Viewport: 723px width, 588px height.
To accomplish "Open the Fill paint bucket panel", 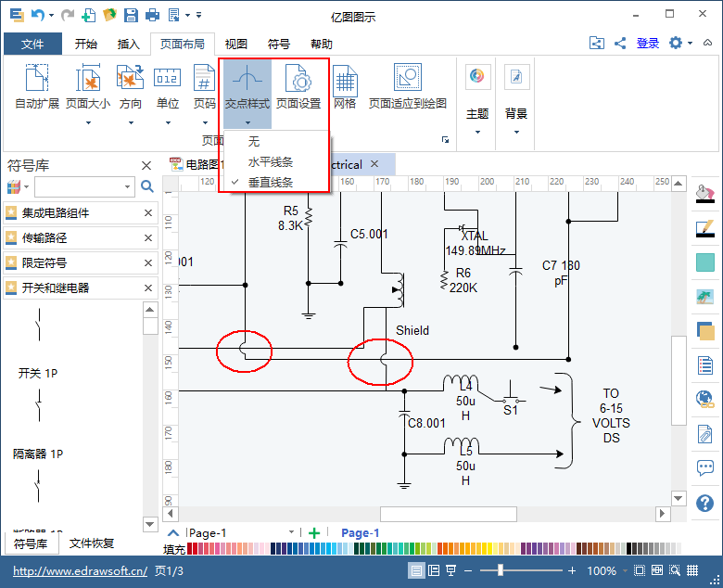I will (x=705, y=194).
